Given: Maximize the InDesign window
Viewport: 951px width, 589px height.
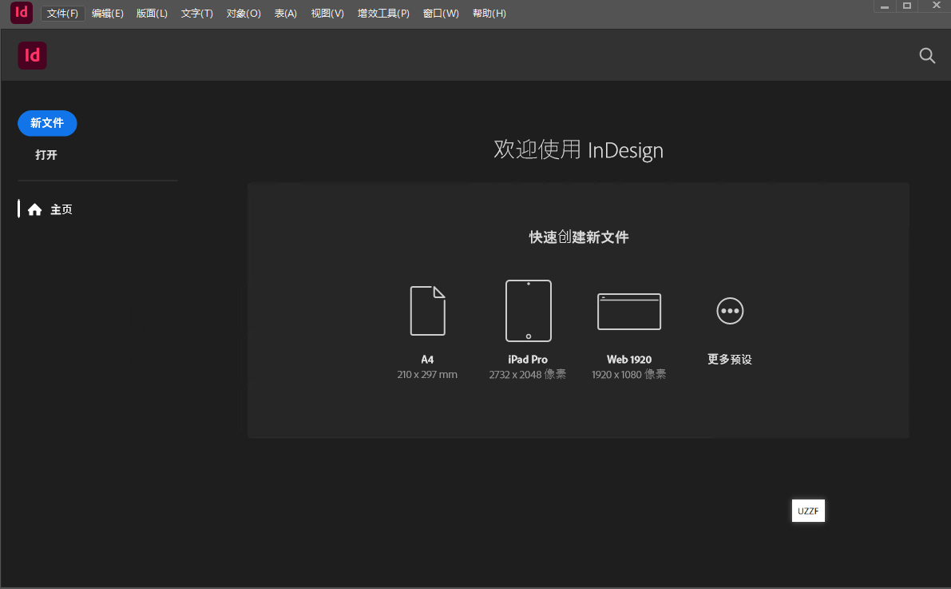Looking at the screenshot, I should (907, 6).
